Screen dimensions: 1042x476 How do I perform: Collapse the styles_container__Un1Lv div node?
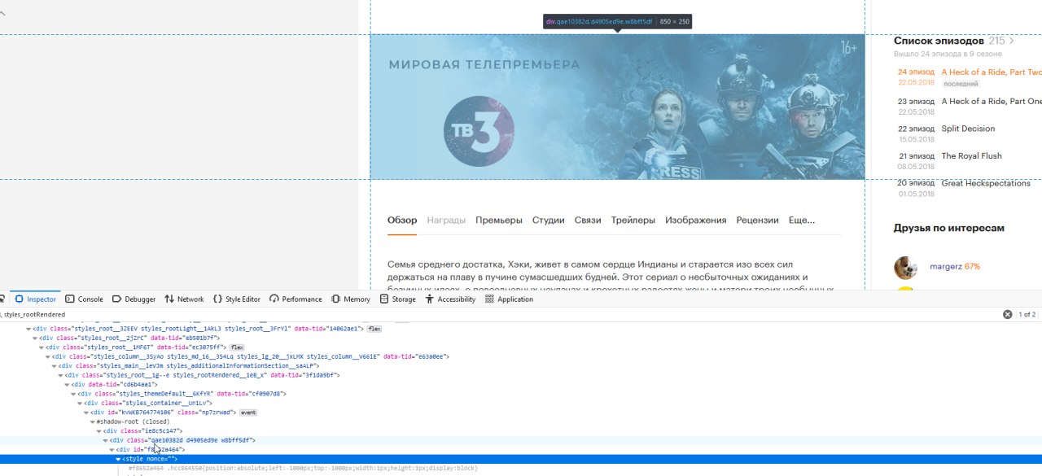click(x=81, y=403)
